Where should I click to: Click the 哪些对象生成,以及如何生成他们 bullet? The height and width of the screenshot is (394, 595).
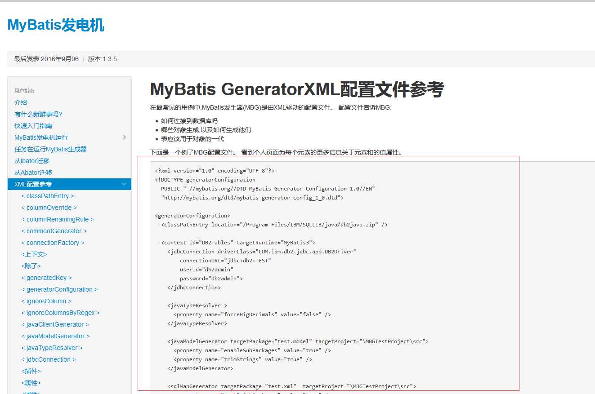206,130
